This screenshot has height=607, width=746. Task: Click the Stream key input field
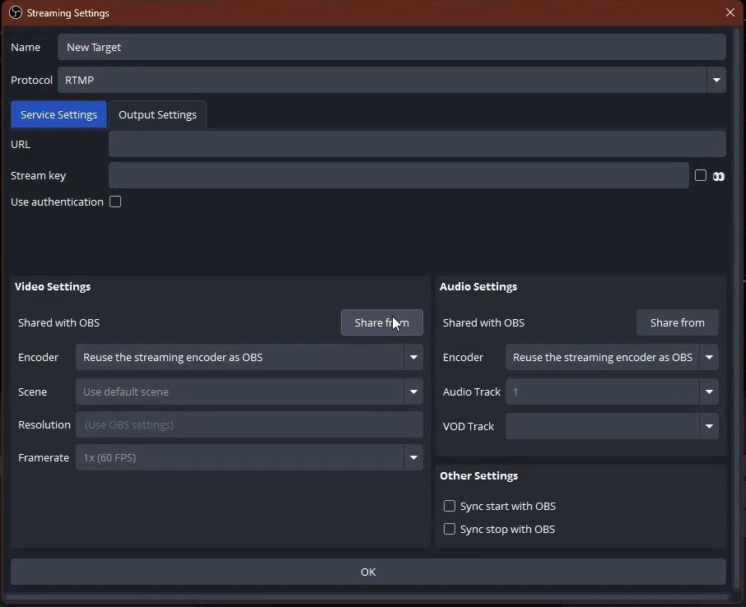pyautogui.click(x=399, y=175)
